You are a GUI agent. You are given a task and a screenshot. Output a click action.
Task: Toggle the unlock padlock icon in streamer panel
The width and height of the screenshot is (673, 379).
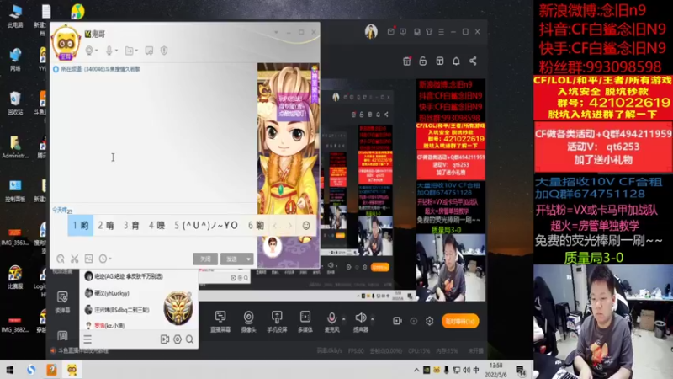click(x=423, y=61)
